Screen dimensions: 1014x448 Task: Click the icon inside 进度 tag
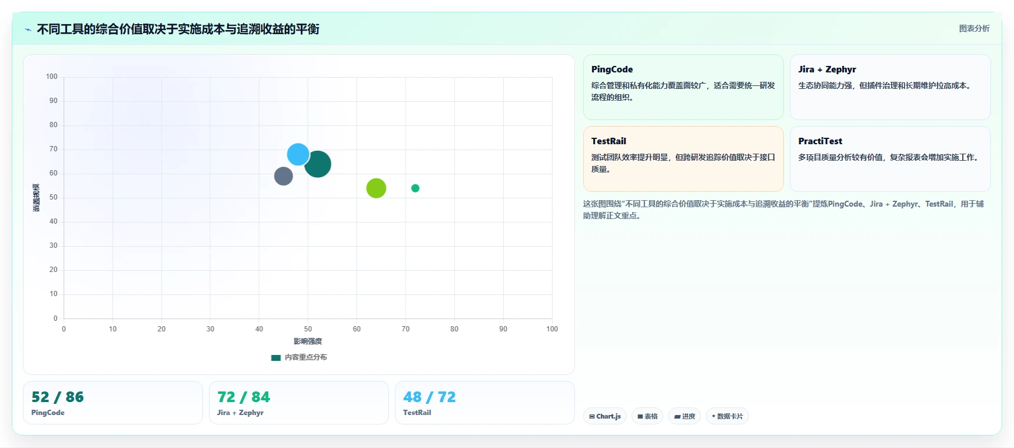pos(677,416)
